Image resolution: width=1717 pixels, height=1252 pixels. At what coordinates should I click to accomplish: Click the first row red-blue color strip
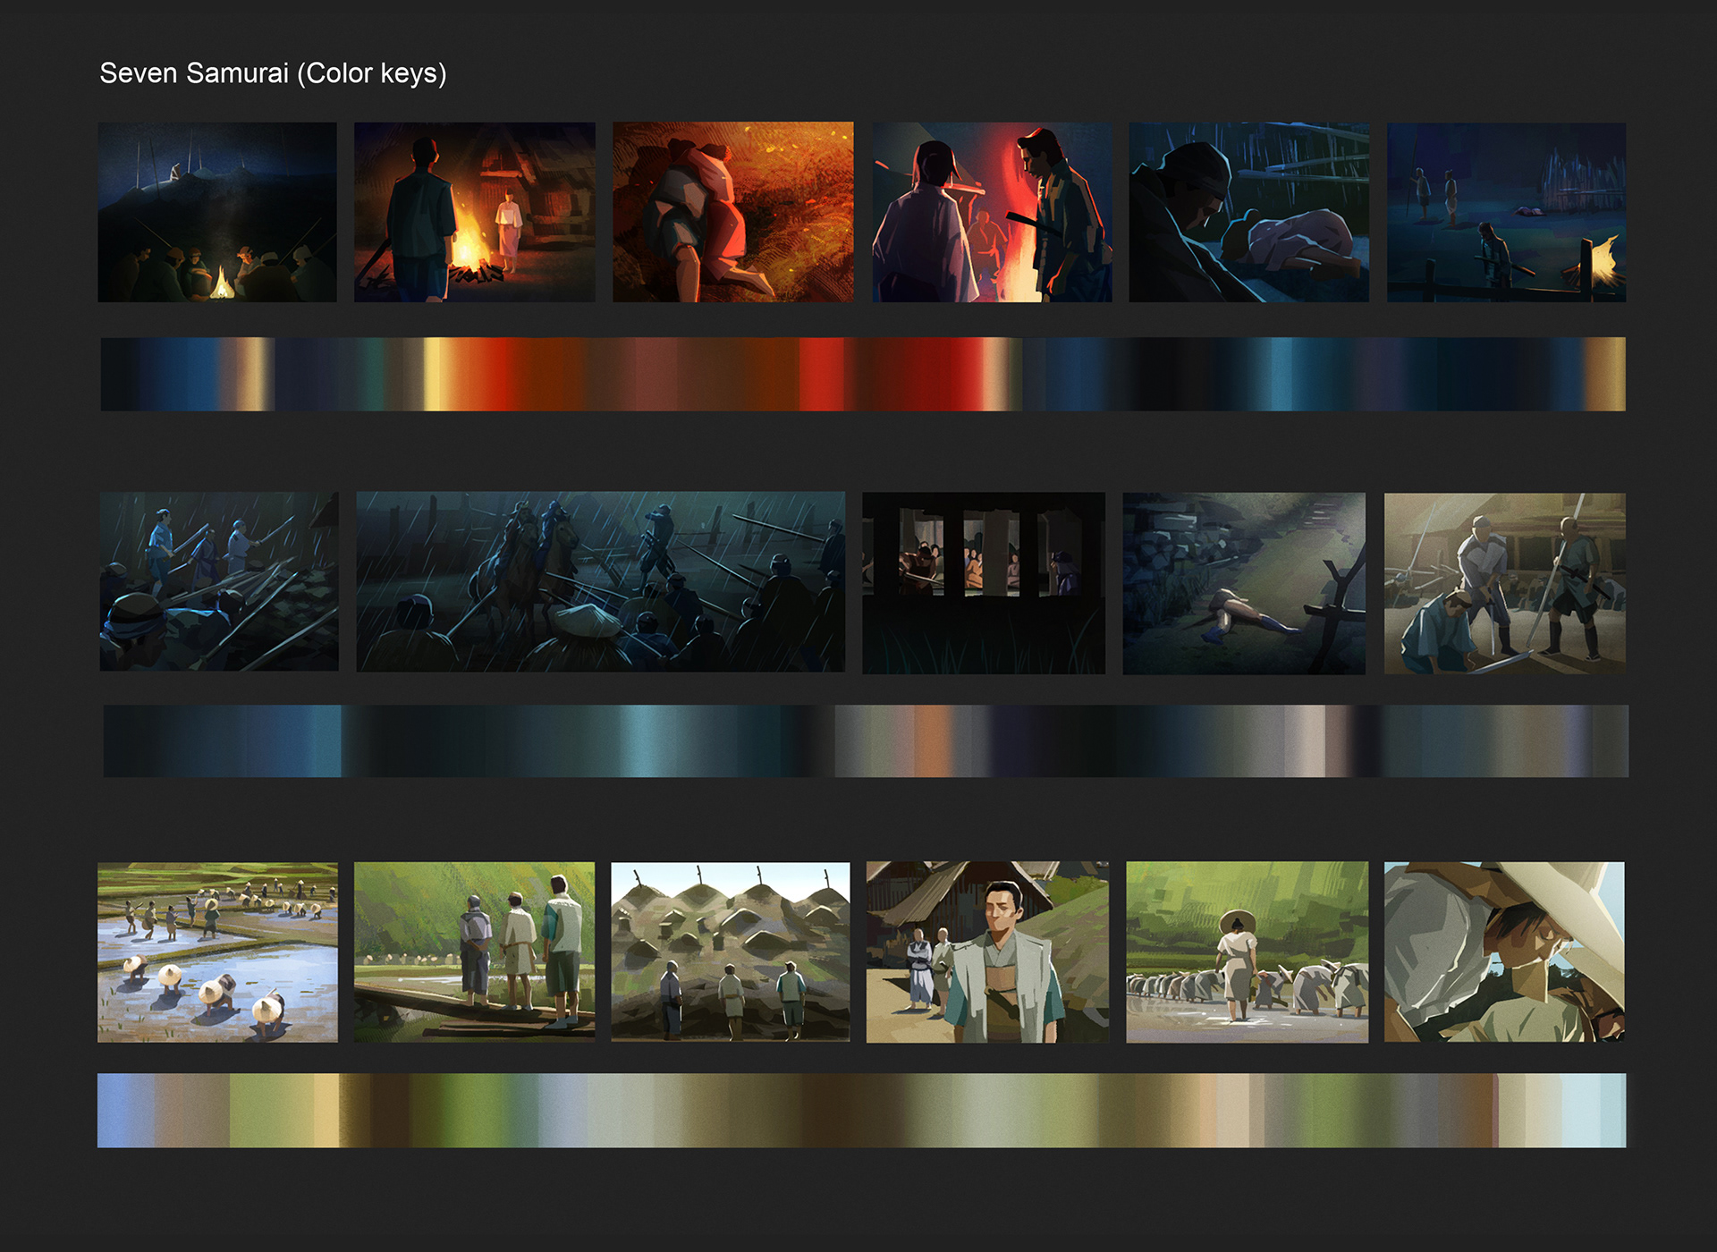point(863,374)
